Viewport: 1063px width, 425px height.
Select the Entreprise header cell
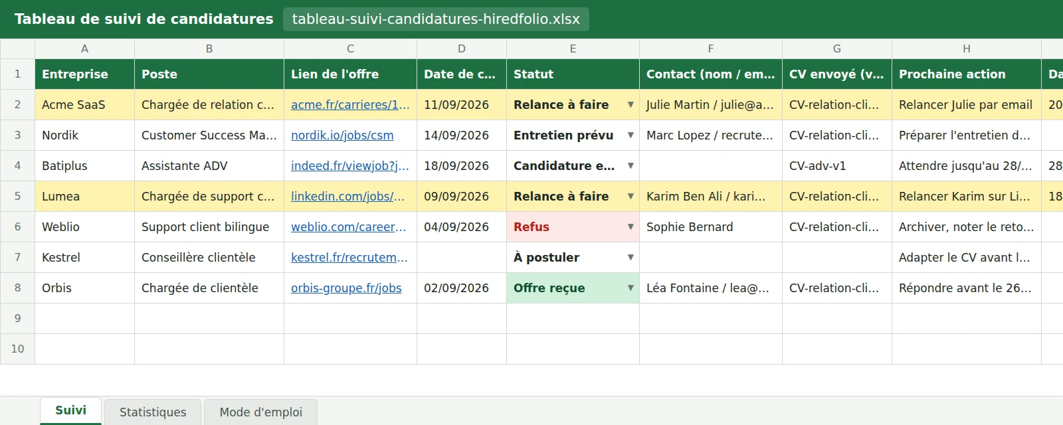pyautogui.click(x=84, y=74)
